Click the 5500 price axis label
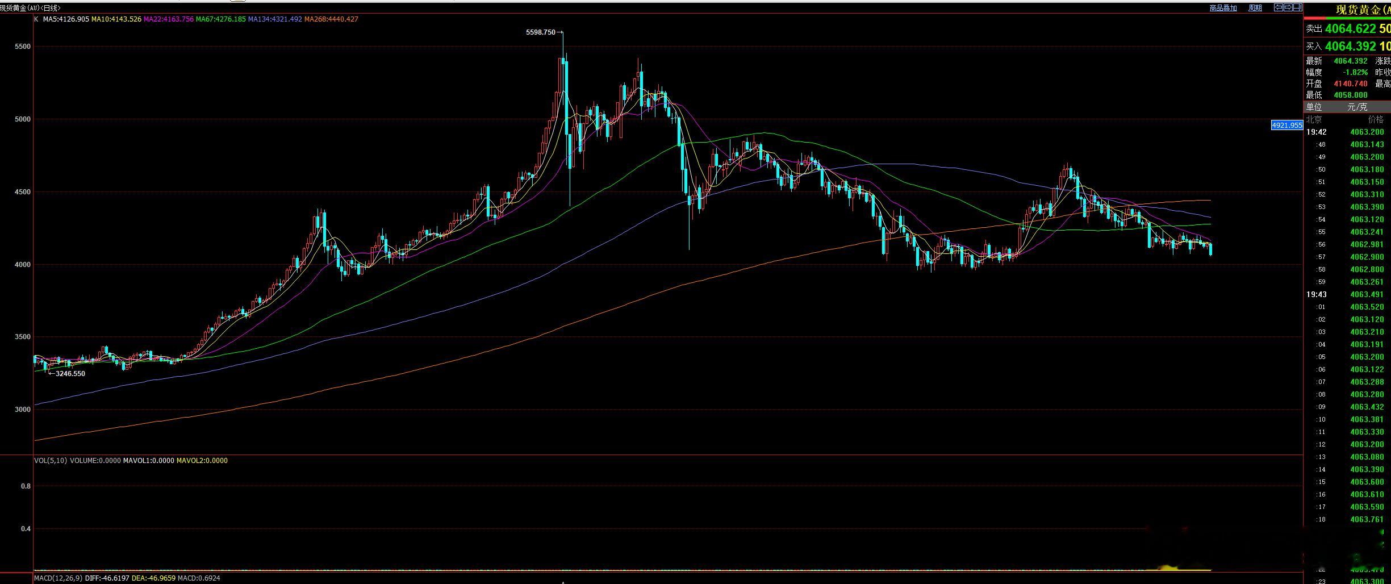1391x584 pixels. 23,47
